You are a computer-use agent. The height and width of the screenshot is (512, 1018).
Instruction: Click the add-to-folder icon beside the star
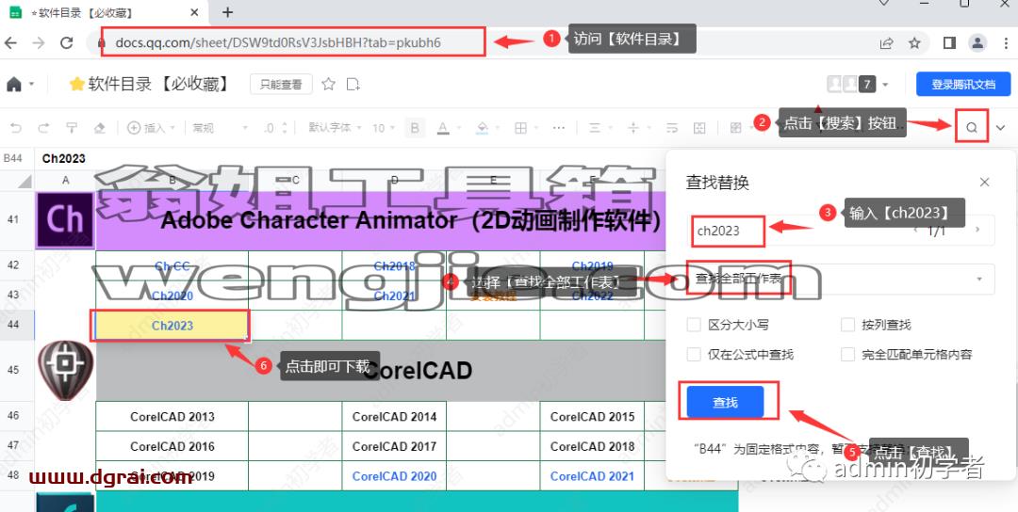click(x=353, y=84)
